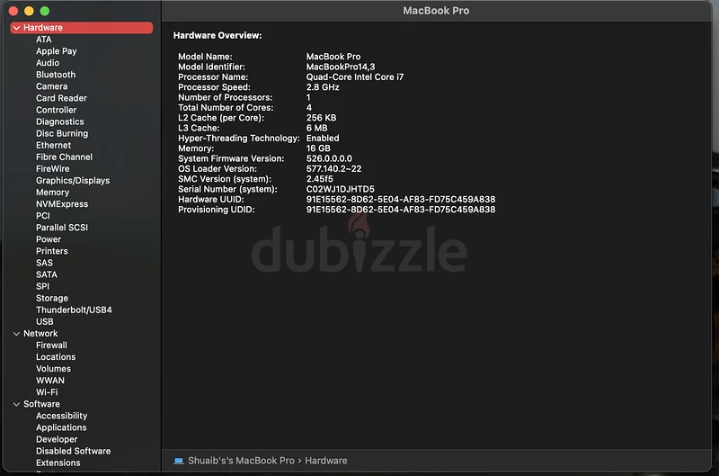719x476 pixels.
Task: Open Ethernet hardware info
Action: tap(54, 146)
